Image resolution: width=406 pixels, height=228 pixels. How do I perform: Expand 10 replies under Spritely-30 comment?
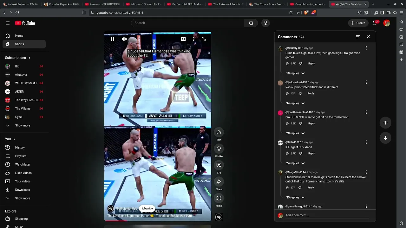coord(295,73)
